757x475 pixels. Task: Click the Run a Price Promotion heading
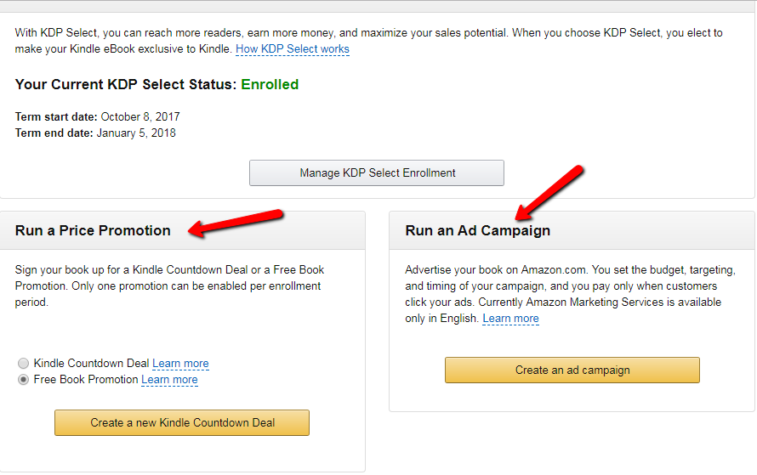pyautogui.click(x=93, y=230)
